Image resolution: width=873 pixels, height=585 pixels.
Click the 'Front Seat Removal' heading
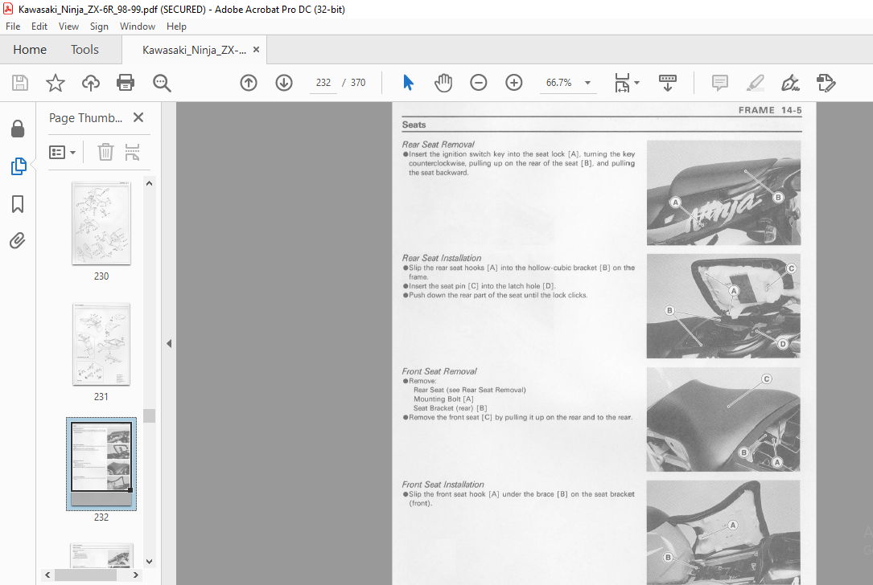[439, 371]
